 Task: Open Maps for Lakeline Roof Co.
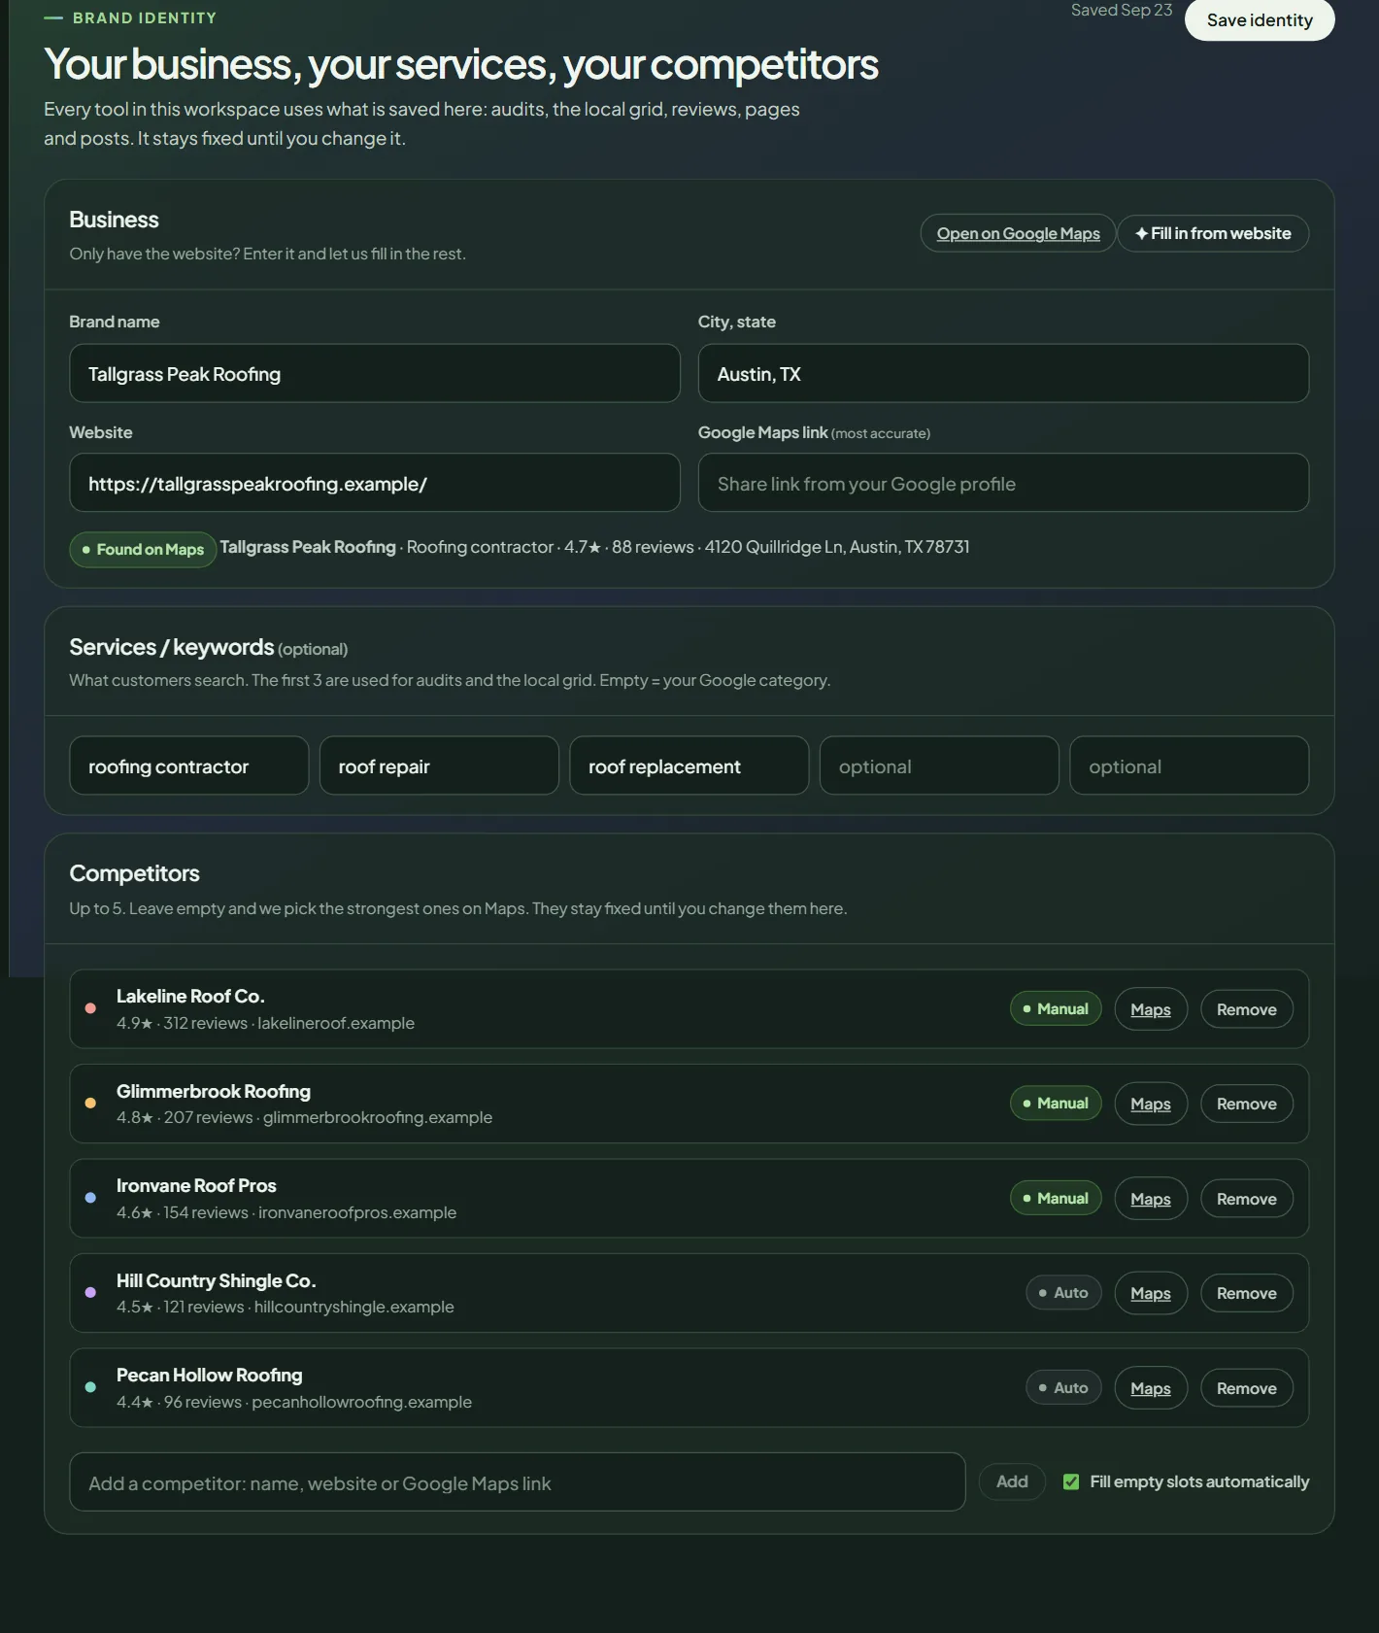(x=1151, y=1009)
